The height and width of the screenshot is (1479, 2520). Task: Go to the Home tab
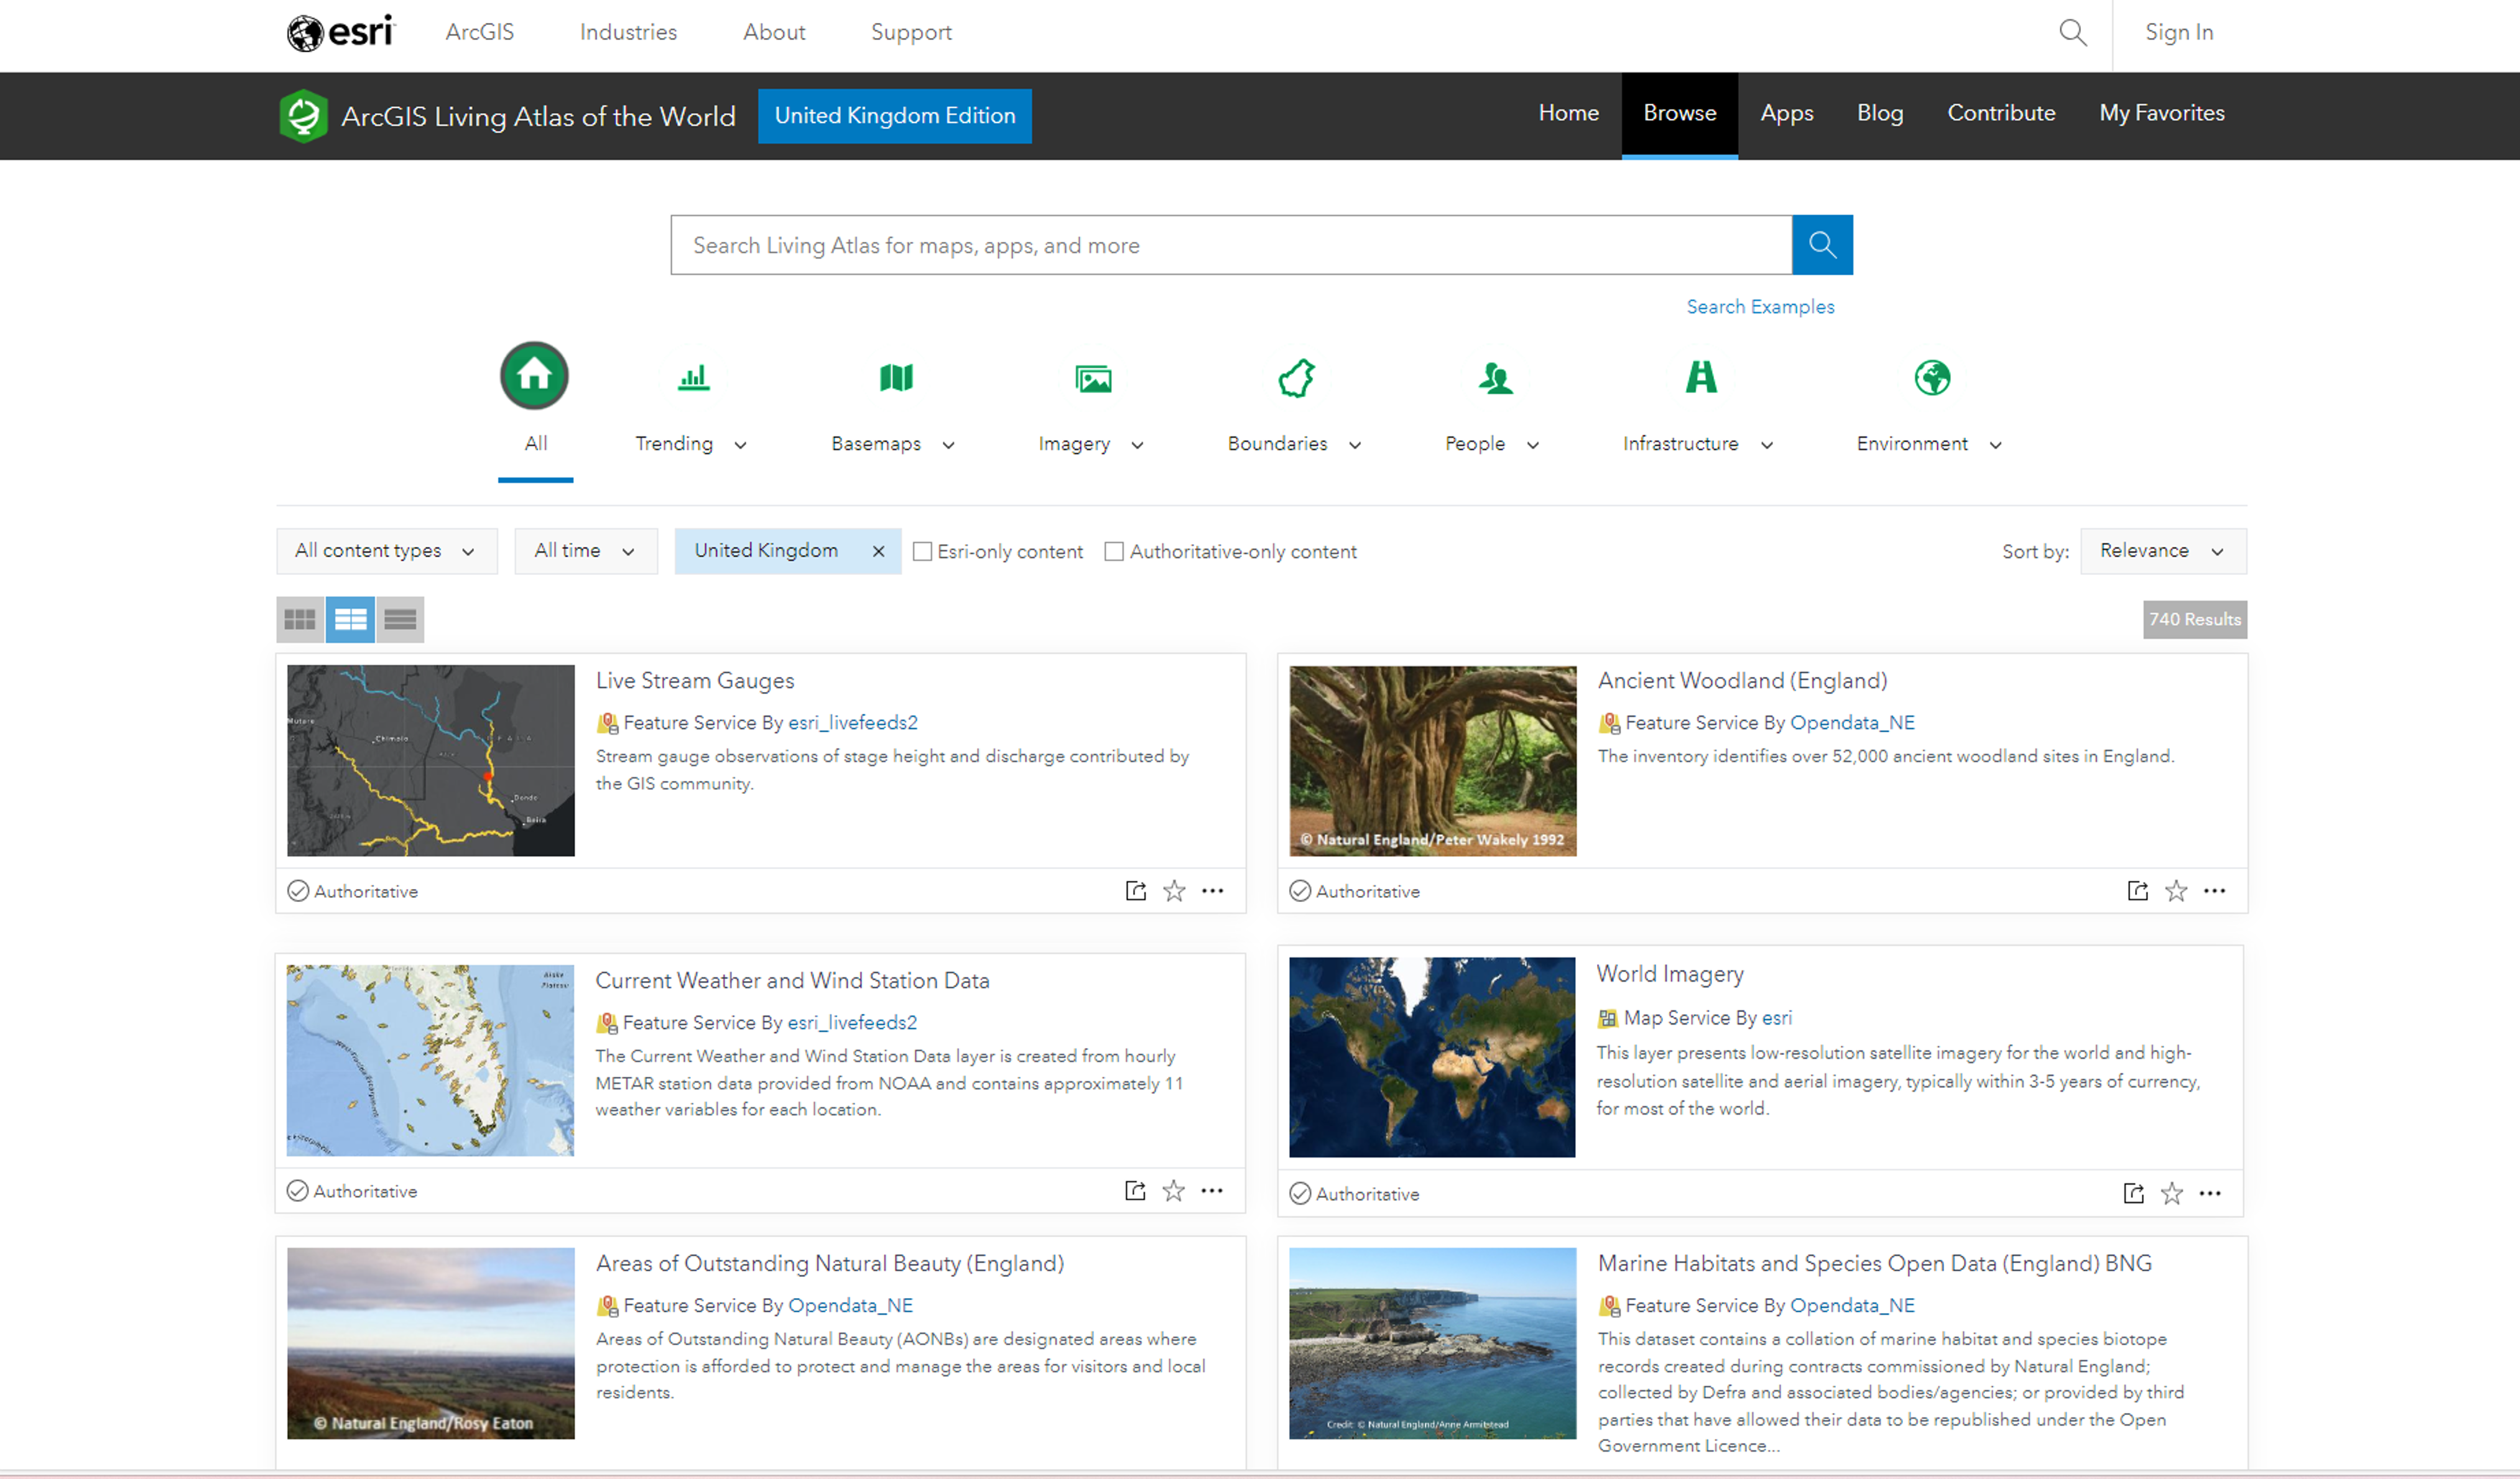coord(1568,113)
